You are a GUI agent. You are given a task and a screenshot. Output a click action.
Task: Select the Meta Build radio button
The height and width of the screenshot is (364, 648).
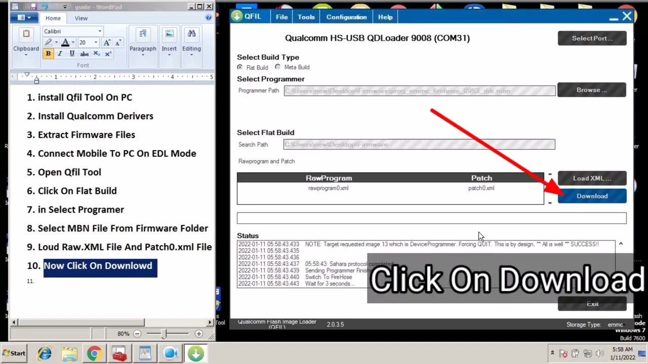pos(277,67)
